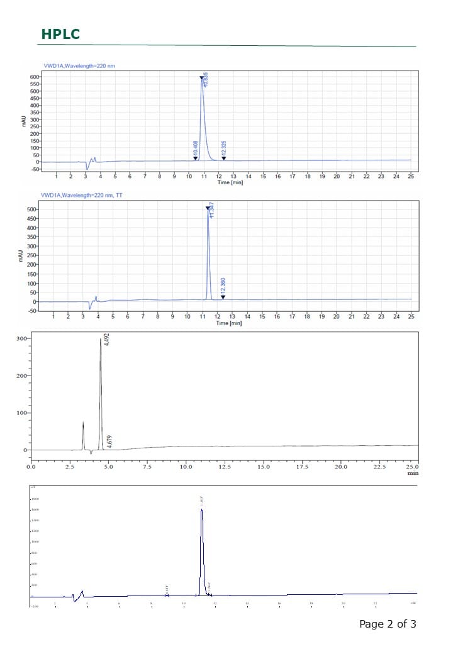
Task: Click the 4.679 label in the third chromatogram
Action: tap(109, 441)
